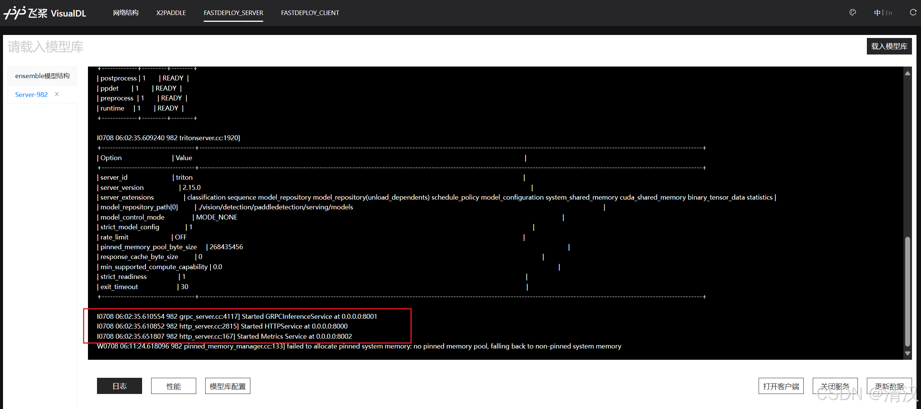Click the Metrics Service 0.0.0.0:8002 log line
Viewport: 921px width, 409px height.
point(224,336)
